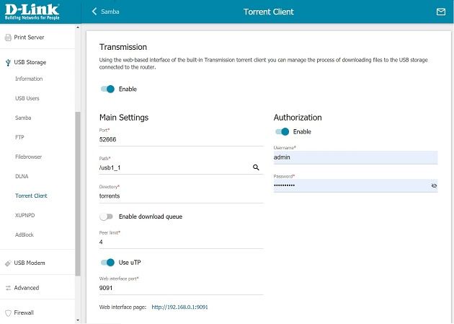Image resolution: width=454 pixels, height=324 pixels.
Task: Open the AdBlock page
Action: (25, 235)
